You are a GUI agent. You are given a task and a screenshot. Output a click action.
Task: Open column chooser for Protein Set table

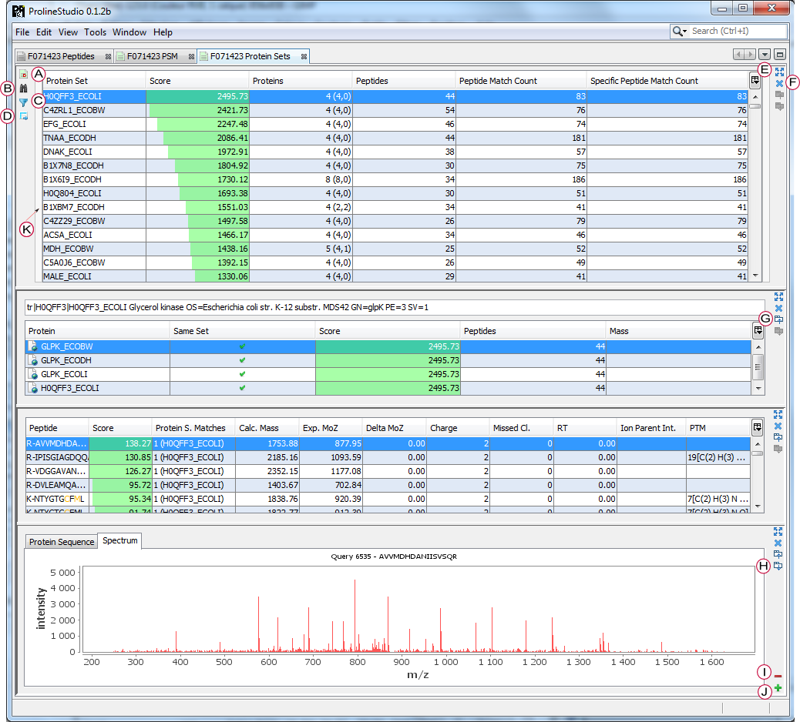click(755, 81)
